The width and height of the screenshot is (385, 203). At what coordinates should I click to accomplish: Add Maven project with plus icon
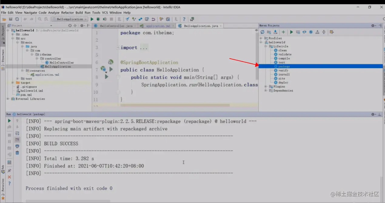click(x=283, y=32)
